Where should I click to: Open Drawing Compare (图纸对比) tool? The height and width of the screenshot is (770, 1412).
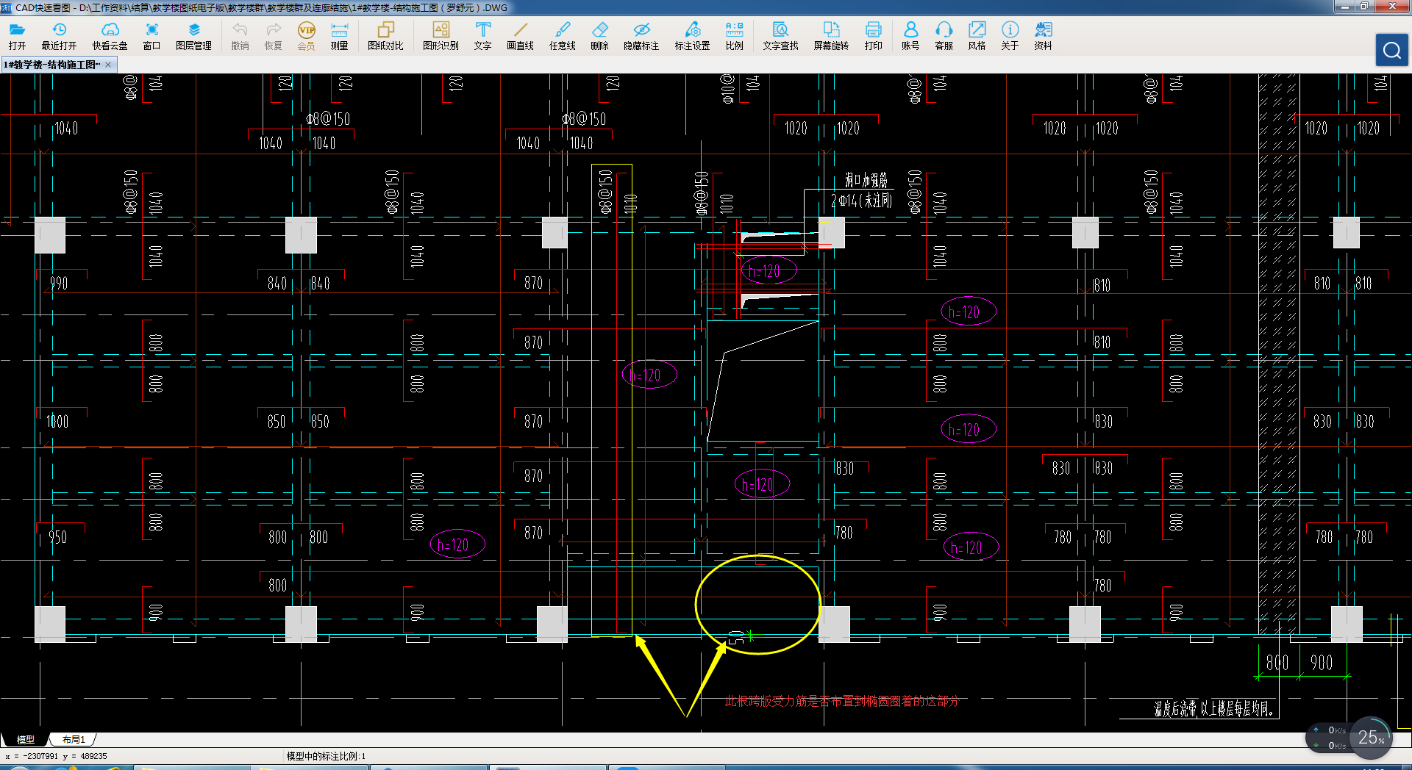[x=385, y=36]
